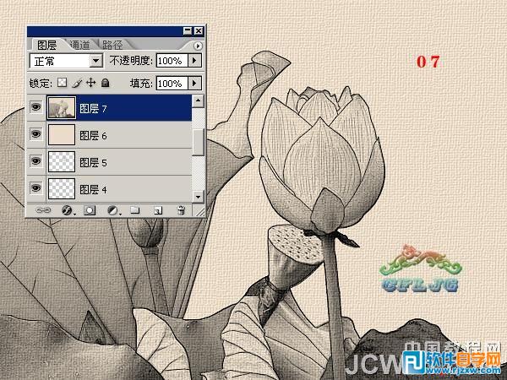Click the link layers icon
Viewport: 507px width, 380px height.
pos(43,210)
